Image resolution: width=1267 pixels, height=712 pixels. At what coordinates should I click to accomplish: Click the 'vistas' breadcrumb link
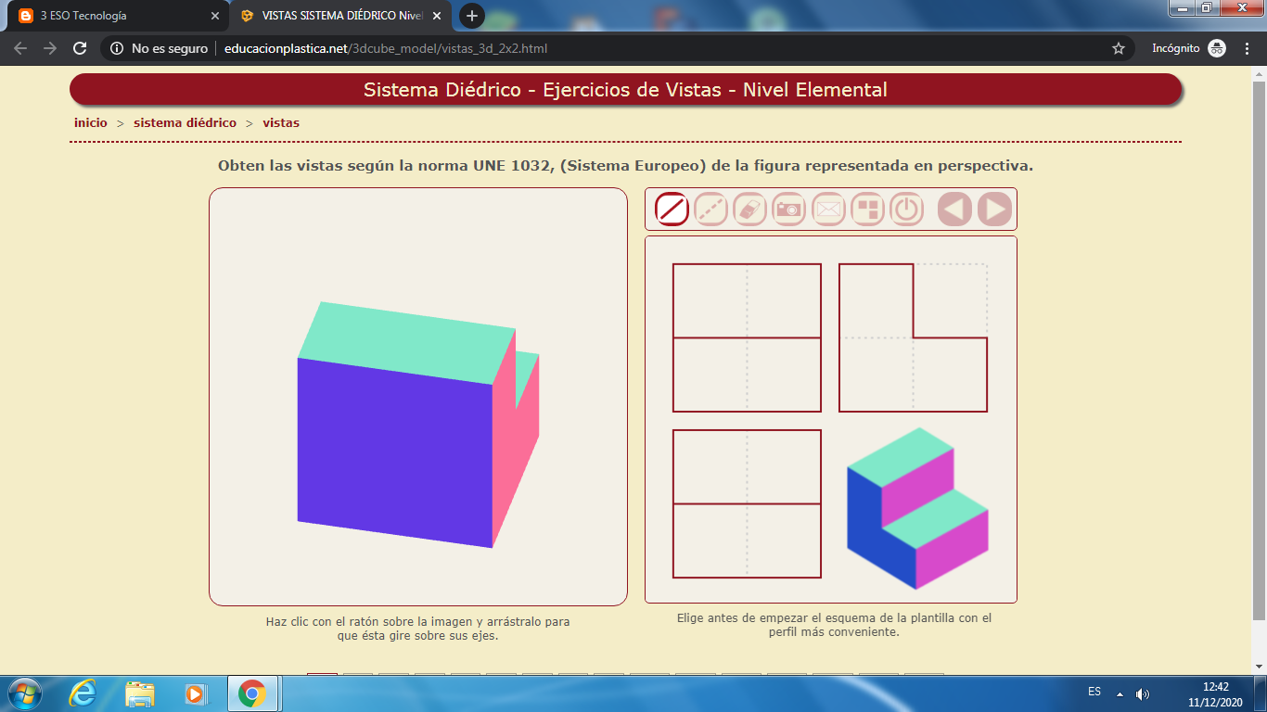(x=281, y=122)
